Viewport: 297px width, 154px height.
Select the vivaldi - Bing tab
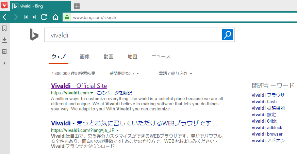coord(40,6)
